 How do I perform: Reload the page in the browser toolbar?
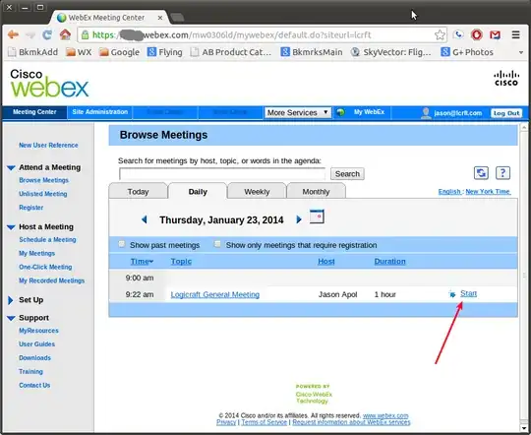point(47,34)
